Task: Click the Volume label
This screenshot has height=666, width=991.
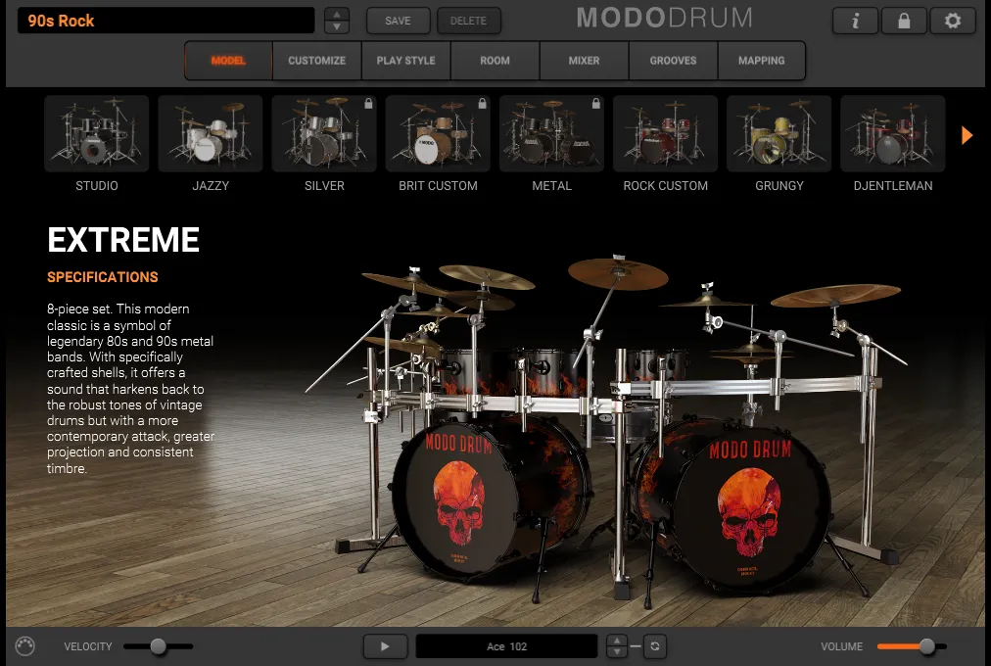Action: tap(841, 646)
